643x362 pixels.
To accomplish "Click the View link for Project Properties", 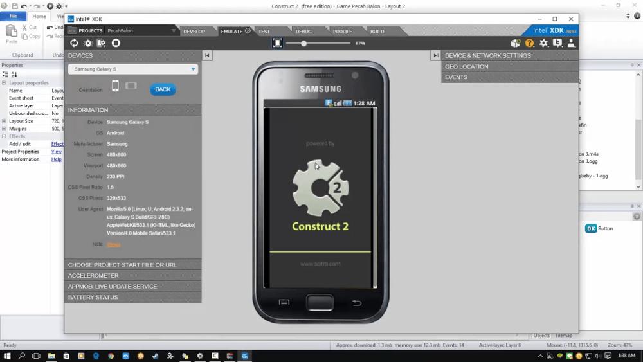I will [x=56, y=152].
